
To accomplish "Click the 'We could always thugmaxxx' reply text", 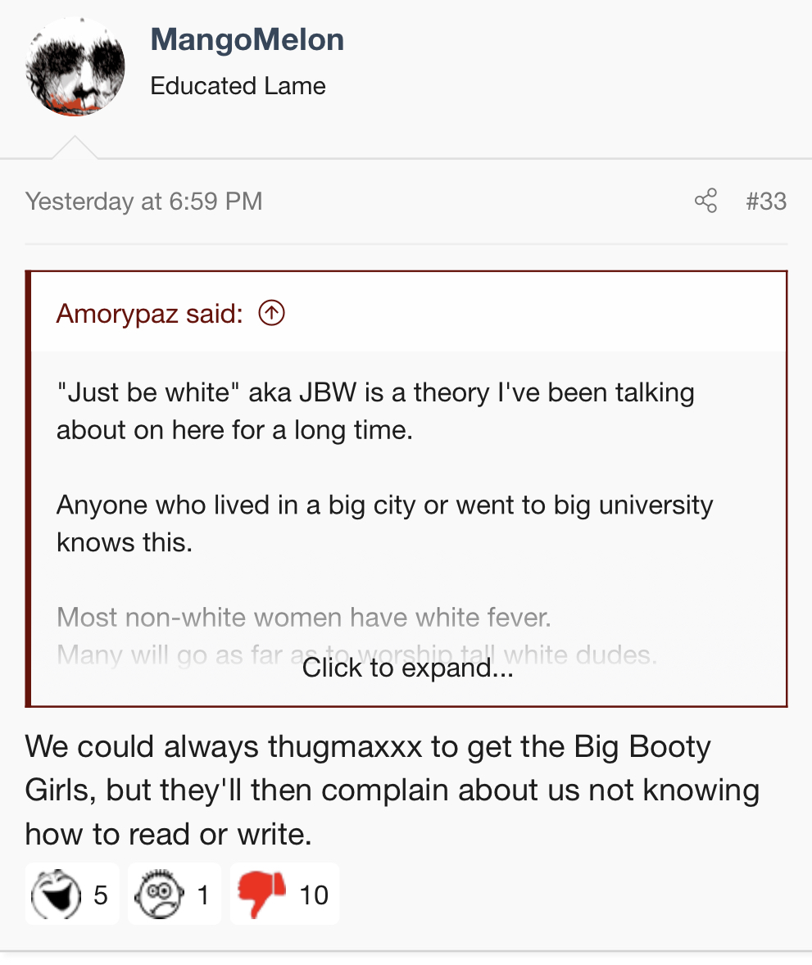I will pyautogui.click(x=392, y=791).
